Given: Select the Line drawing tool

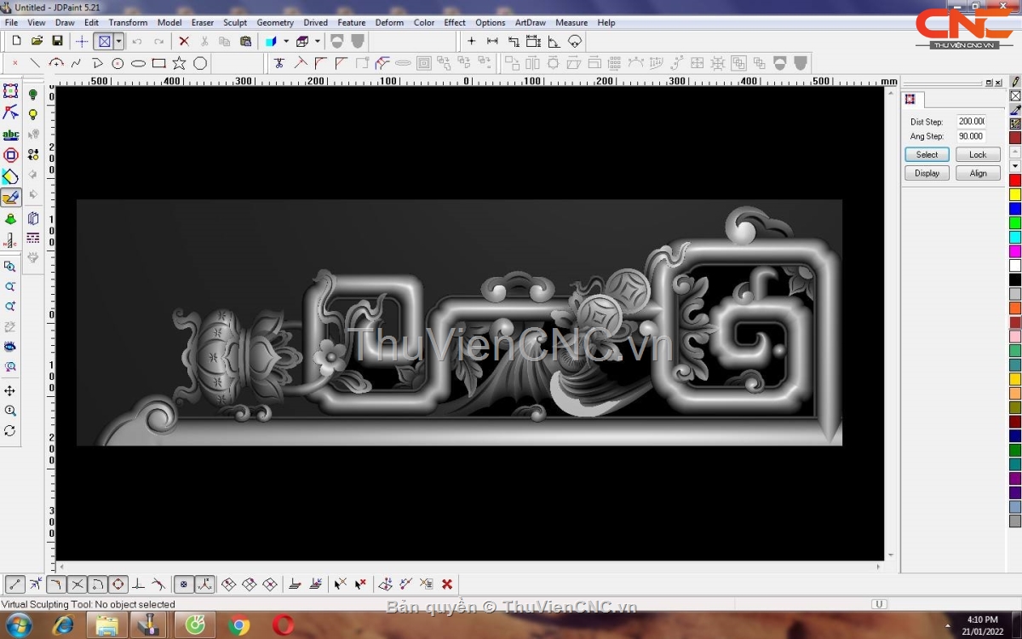Looking at the screenshot, I should (35, 63).
